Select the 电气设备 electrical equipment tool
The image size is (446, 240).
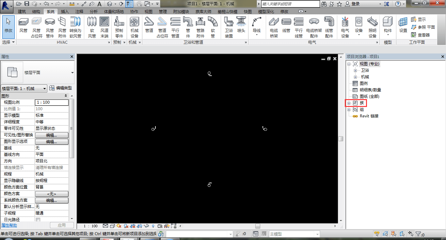pos(345,27)
